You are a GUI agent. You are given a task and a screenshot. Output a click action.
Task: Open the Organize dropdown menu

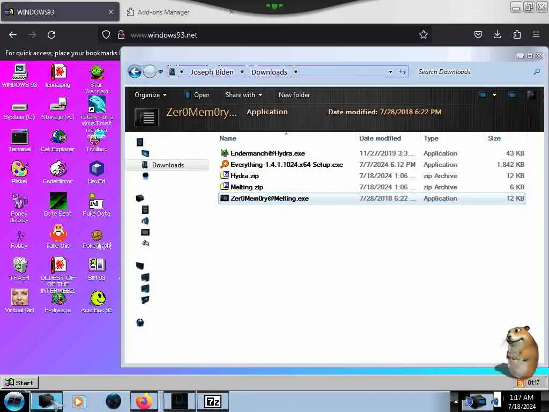click(151, 95)
